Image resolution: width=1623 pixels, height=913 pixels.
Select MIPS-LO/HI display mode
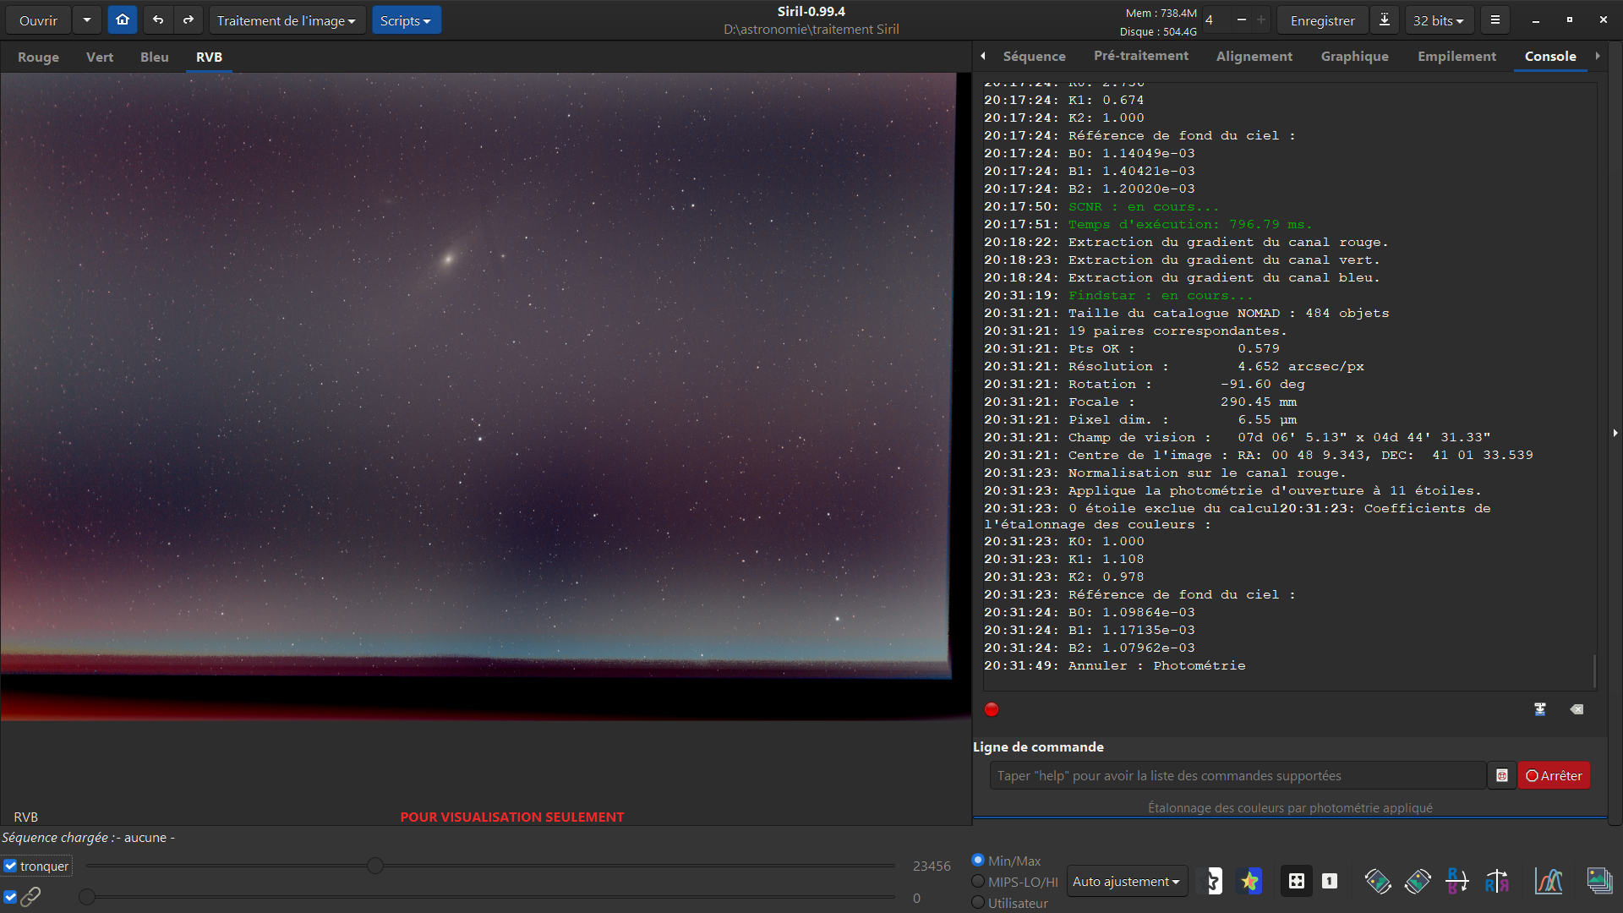[x=978, y=882]
